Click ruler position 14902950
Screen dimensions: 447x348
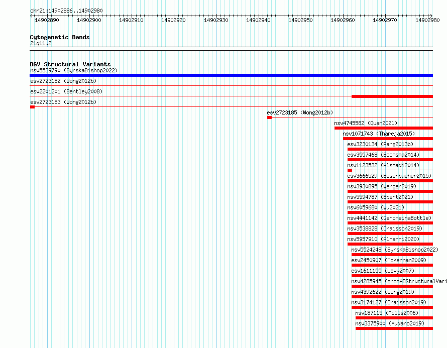point(300,20)
